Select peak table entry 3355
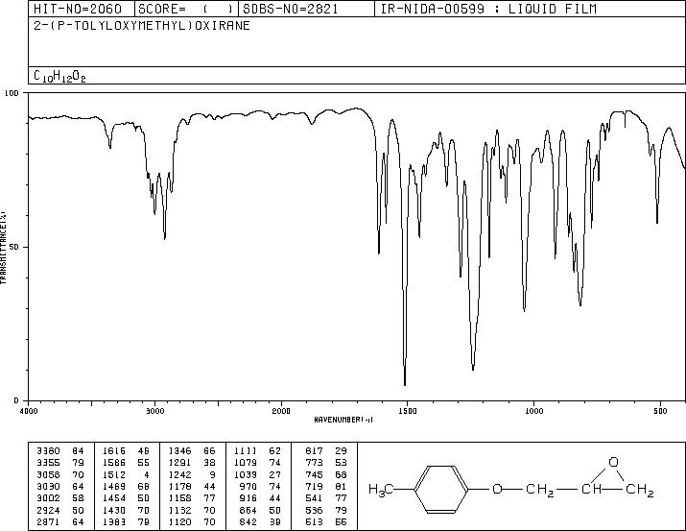Screen dimensions: 686x531 tap(48, 462)
